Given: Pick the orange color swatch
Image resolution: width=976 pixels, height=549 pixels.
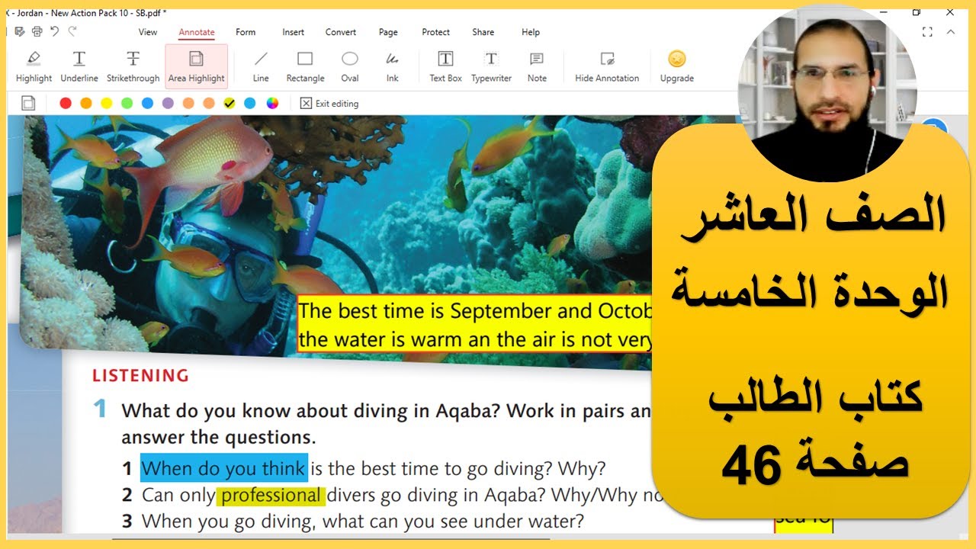Looking at the screenshot, I should point(86,104).
